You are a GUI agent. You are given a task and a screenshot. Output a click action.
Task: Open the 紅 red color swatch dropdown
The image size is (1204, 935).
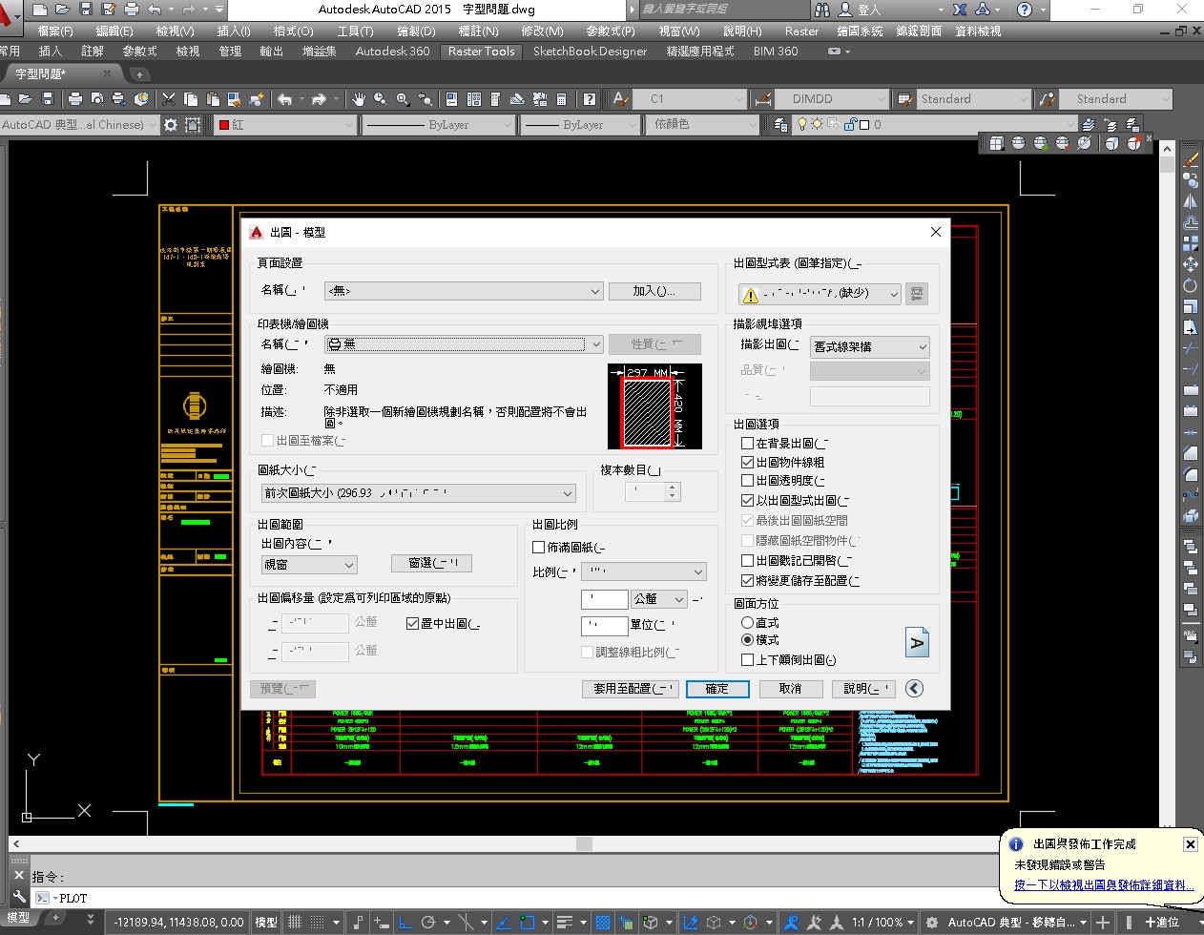(x=285, y=125)
